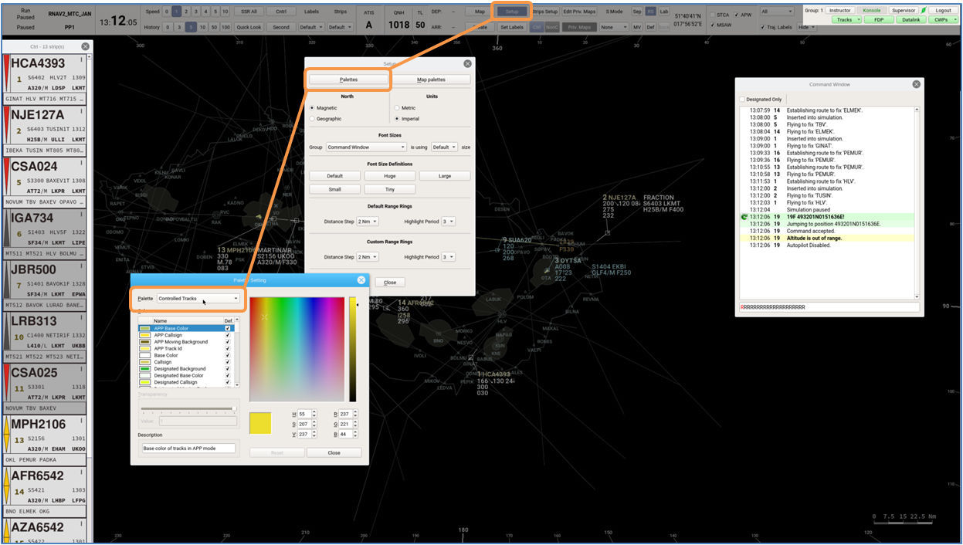
Task: Click the hue H value input field
Action: 303,414
